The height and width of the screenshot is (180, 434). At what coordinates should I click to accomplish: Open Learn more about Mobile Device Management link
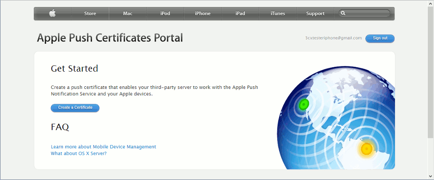click(x=104, y=147)
